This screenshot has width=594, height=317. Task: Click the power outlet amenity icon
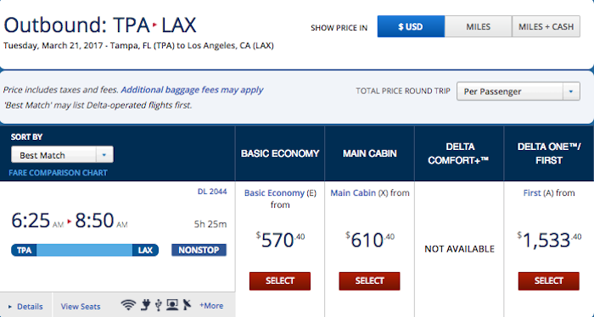[x=145, y=305]
